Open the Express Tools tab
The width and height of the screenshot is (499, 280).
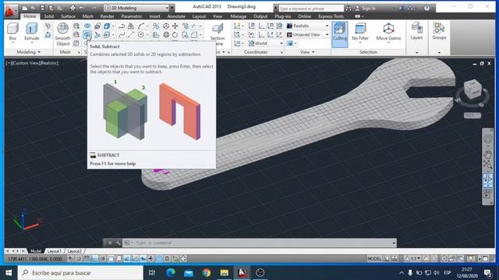(x=331, y=16)
